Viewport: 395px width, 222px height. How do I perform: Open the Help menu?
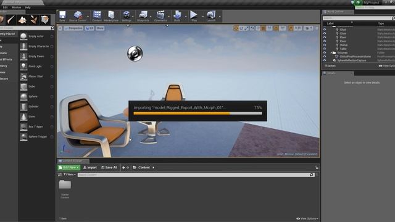pyautogui.click(x=28, y=7)
